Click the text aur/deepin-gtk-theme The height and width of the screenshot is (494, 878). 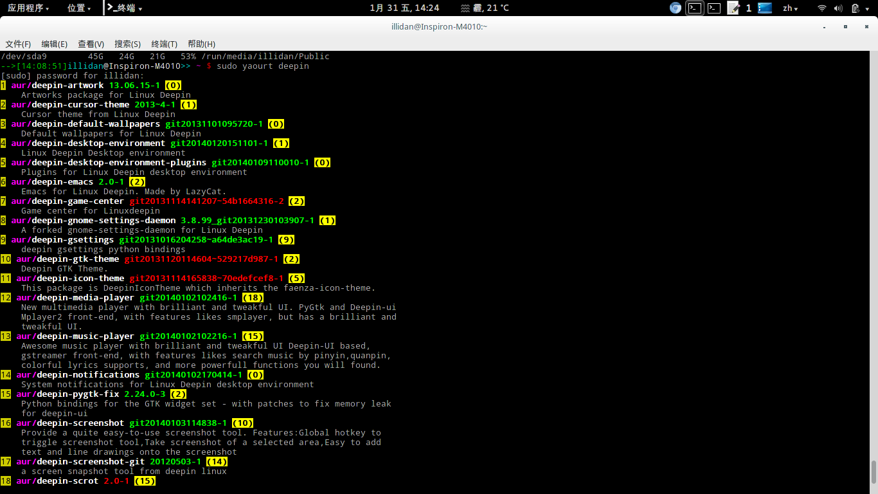(67, 259)
